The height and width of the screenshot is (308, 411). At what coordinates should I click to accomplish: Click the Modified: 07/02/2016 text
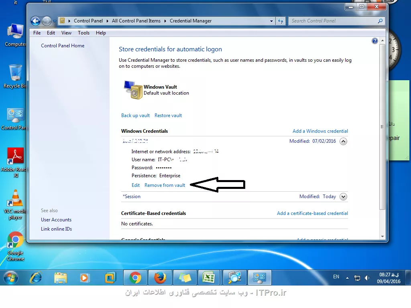[312, 141]
